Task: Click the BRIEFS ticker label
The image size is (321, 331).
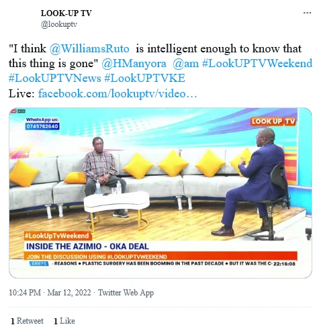Action: coord(39,264)
